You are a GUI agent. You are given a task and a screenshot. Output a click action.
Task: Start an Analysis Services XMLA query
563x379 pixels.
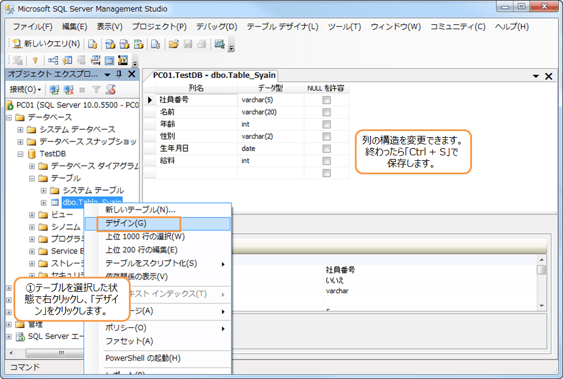coord(139,44)
